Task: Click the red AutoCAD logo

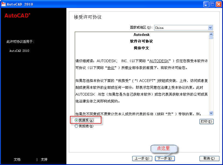Action: 17,16
